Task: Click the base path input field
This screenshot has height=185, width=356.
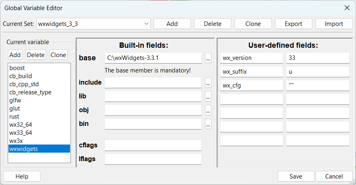Action: 153,58
